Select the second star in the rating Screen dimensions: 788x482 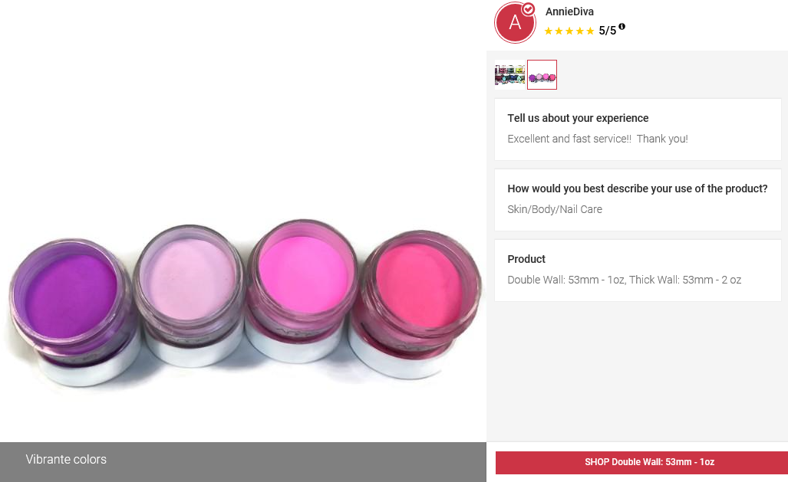coord(559,31)
